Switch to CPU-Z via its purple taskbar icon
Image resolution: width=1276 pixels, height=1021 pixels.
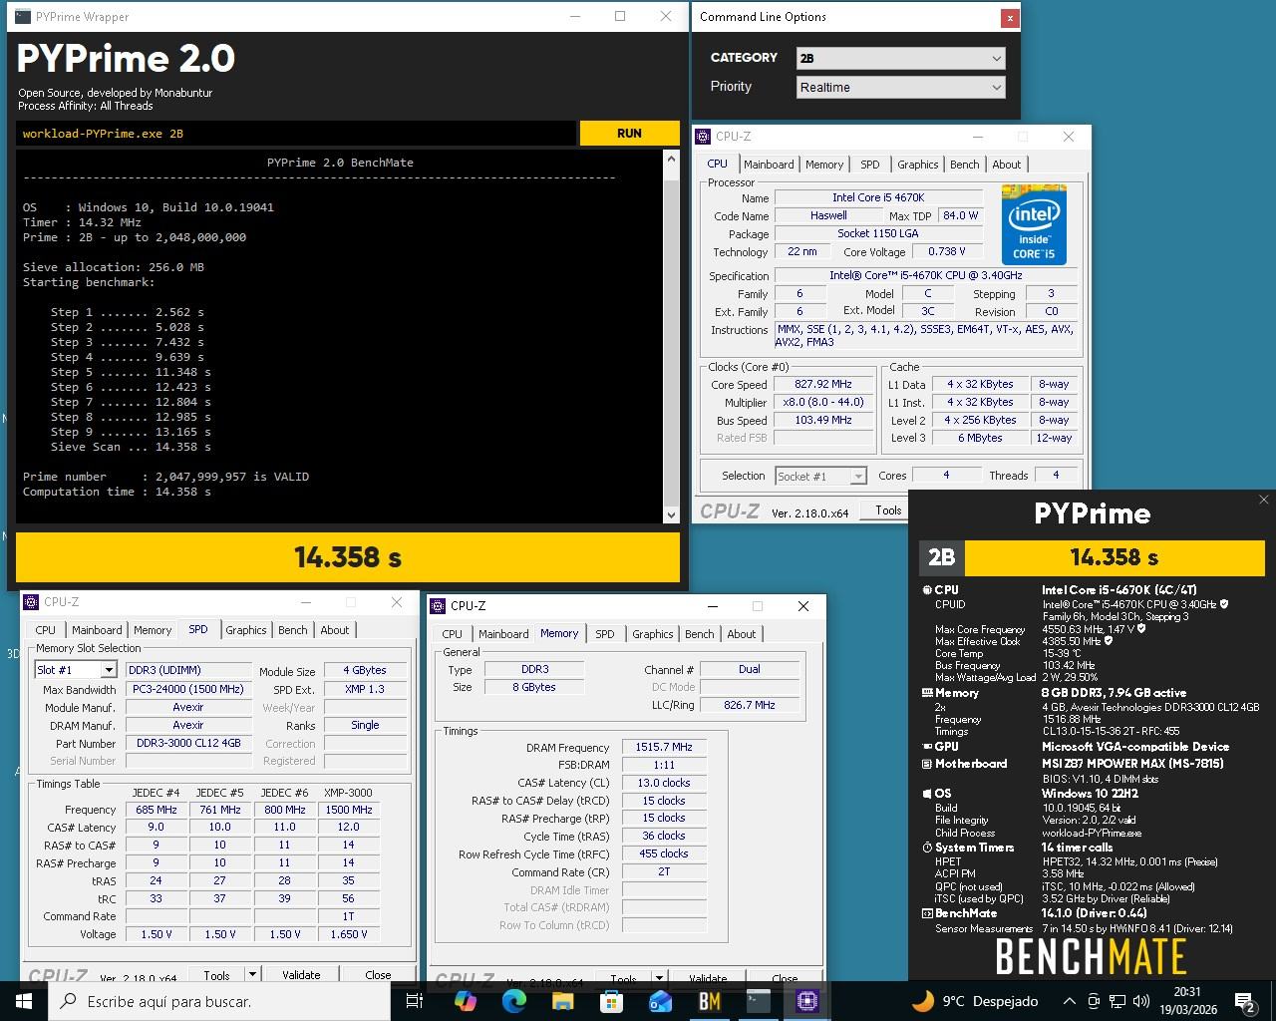point(807,1000)
